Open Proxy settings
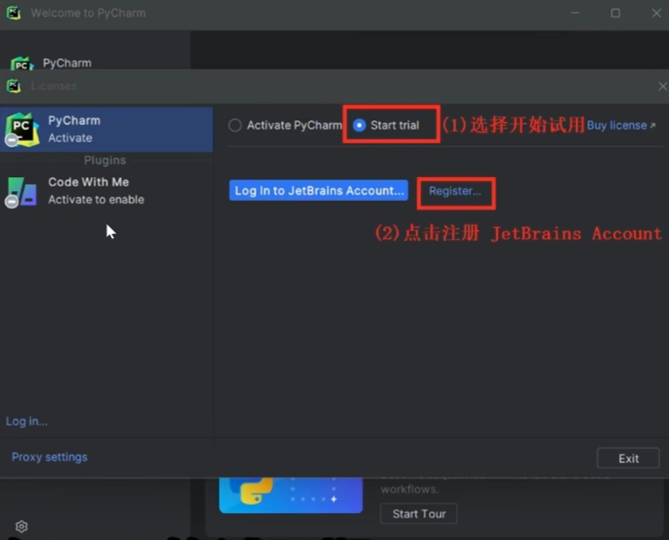The image size is (669, 540). (x=49, y=457)
